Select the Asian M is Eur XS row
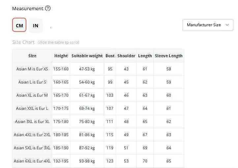Viewport: 238px width, 168px height. click(32, 69)
